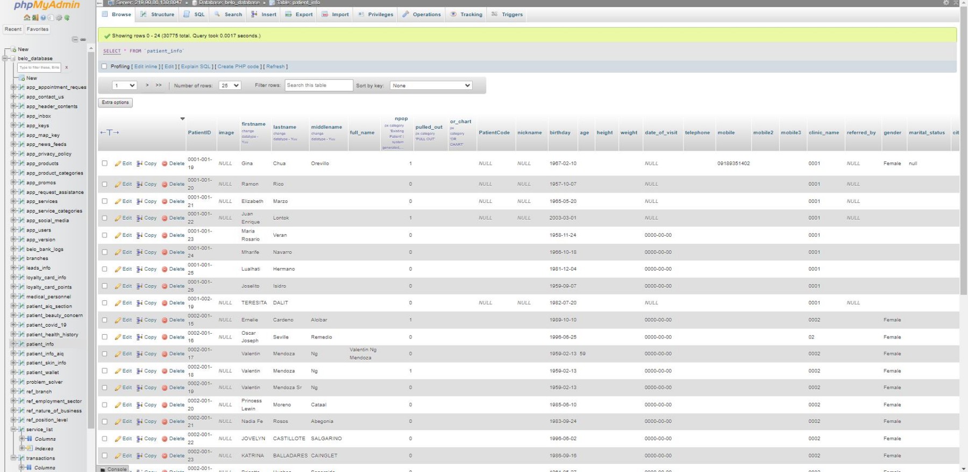Click the Filter rows search field
This screenshot has height=472, width=968.
click(318, 86)
